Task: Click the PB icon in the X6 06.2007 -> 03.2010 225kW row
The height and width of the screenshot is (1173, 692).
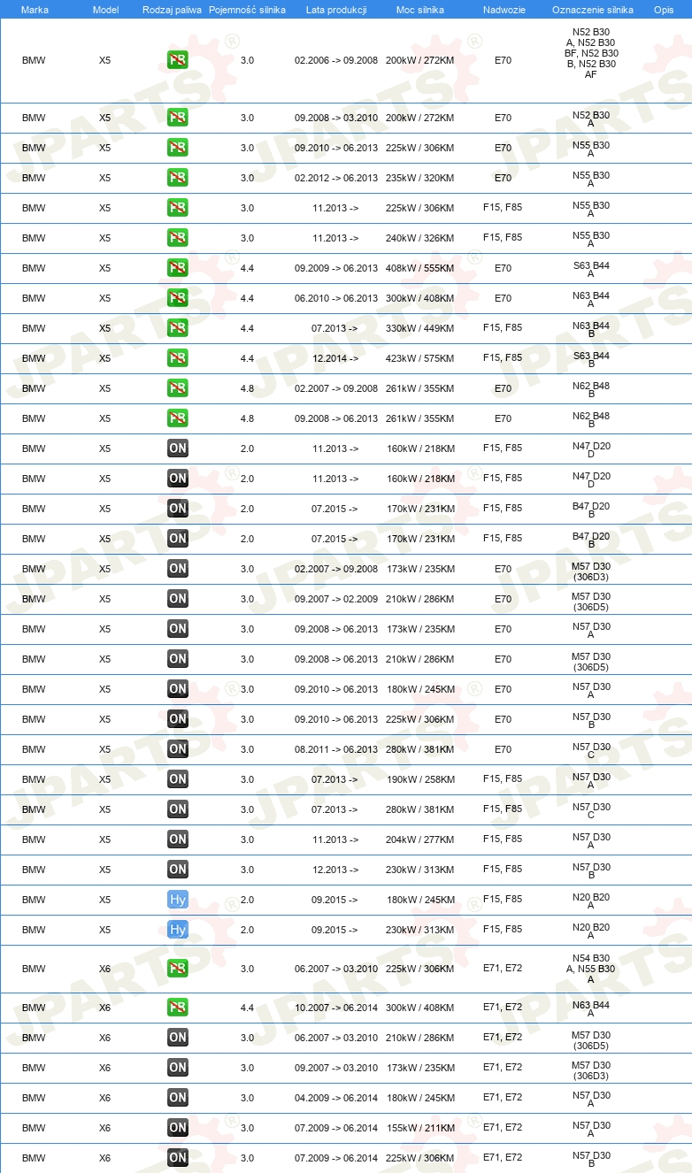Action: (x=178, y=969)
